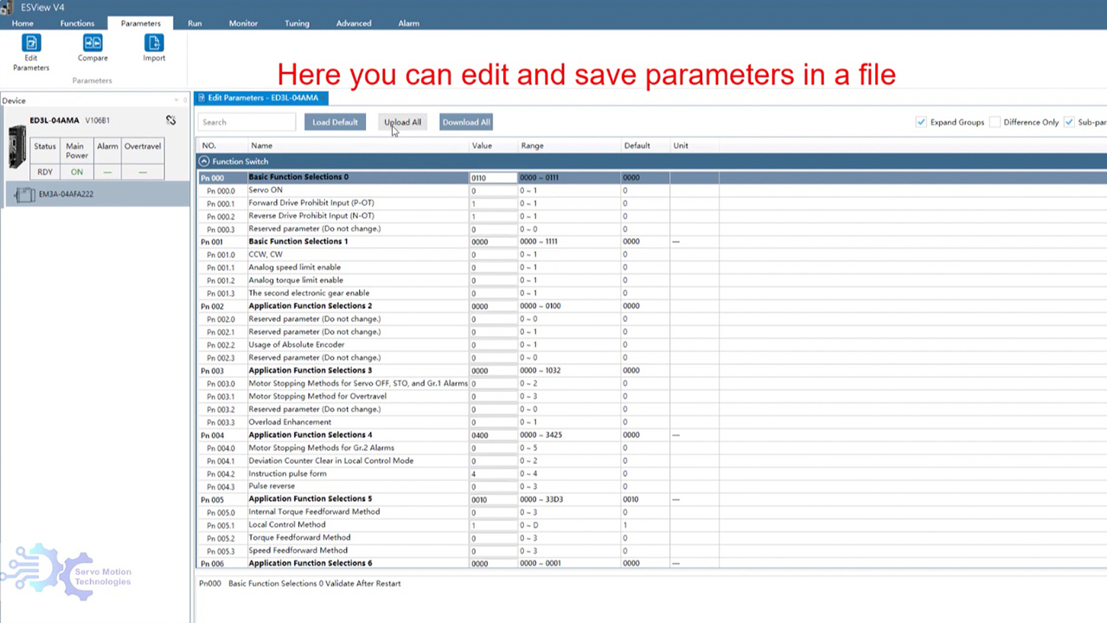
Task: Enable the Difference Only checkbox
Action: pos(995,122)
